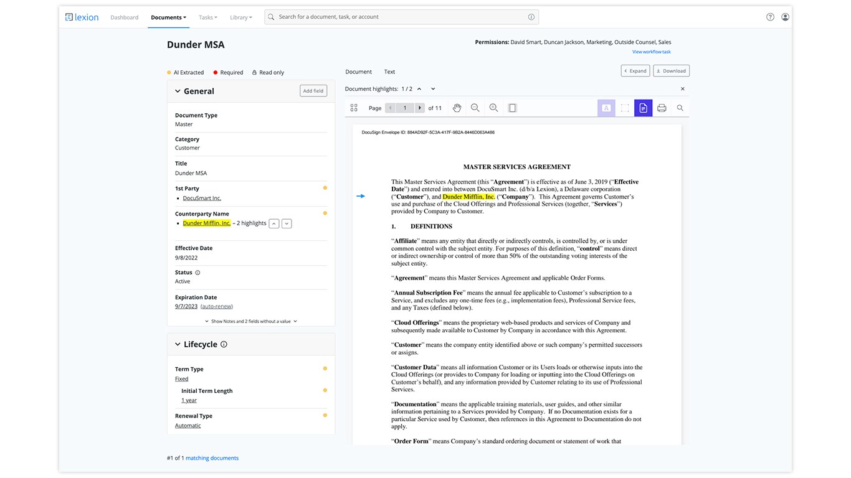
Task: Click the AI Extracted dot for Term Type
Action: pyautogui.click(x=325, y=368)
